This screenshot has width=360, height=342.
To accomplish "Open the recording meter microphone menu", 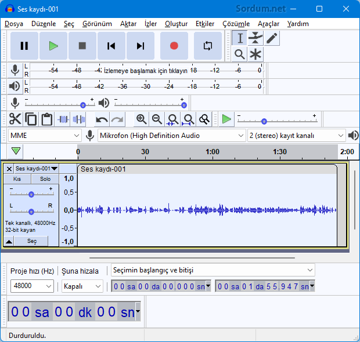I will coord(15,70).
